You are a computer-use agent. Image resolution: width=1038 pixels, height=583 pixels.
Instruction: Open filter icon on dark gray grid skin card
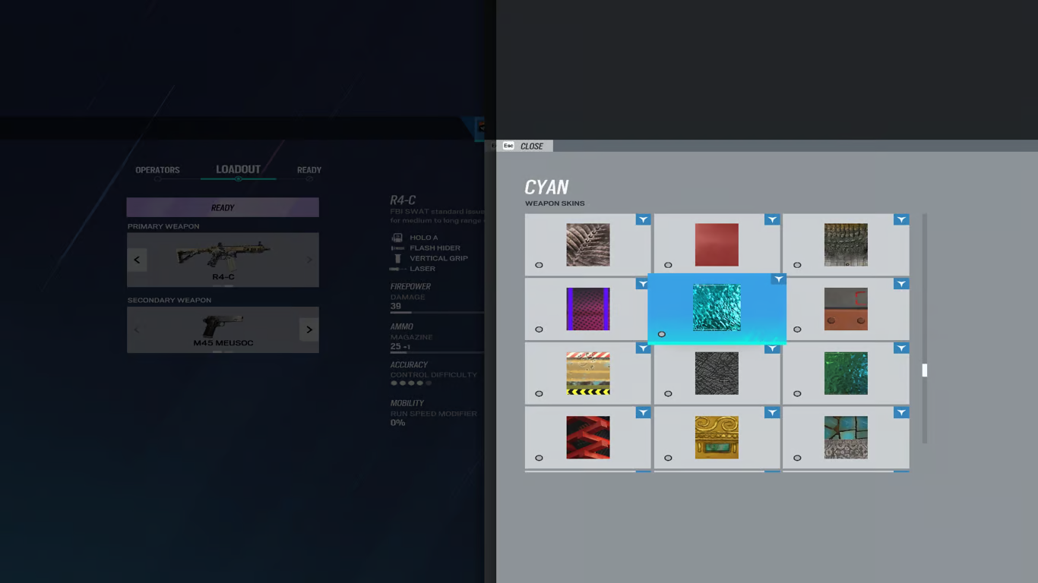tap(772, 348)
